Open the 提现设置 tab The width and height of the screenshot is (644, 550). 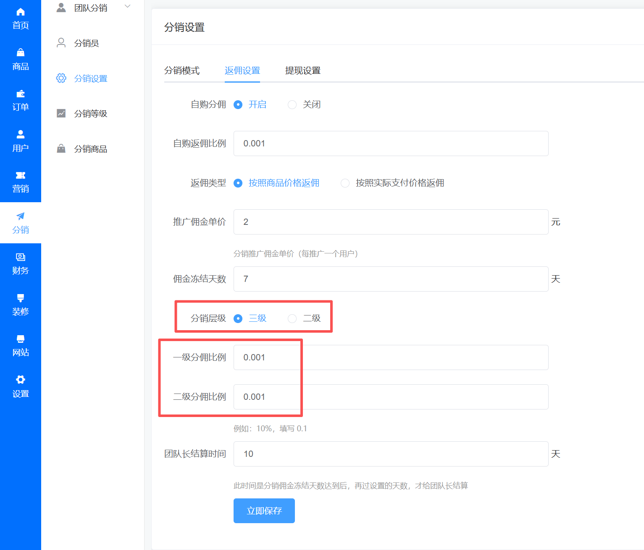(302, 70)
